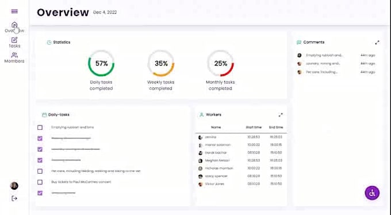Click the avatar next to jemina
This screenshot has height=215, width=391.
pyautogui.click(x=200, y=137)
